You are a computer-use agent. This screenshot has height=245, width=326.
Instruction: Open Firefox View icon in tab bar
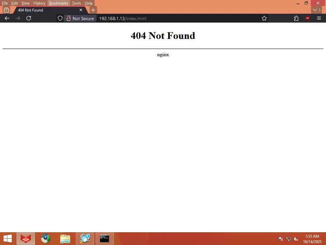(x=6, y=10)
